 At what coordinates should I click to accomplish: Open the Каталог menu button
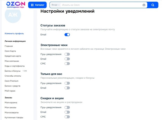tap(37, 5)
